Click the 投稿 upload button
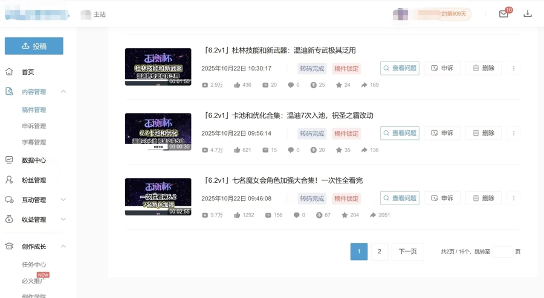This screenshot has height=298, width=544. click(34, 46)
